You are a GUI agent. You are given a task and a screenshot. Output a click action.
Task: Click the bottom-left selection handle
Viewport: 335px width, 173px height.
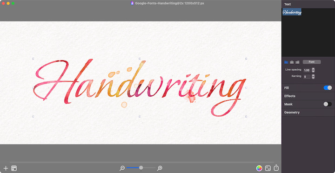tap(33, 116)
